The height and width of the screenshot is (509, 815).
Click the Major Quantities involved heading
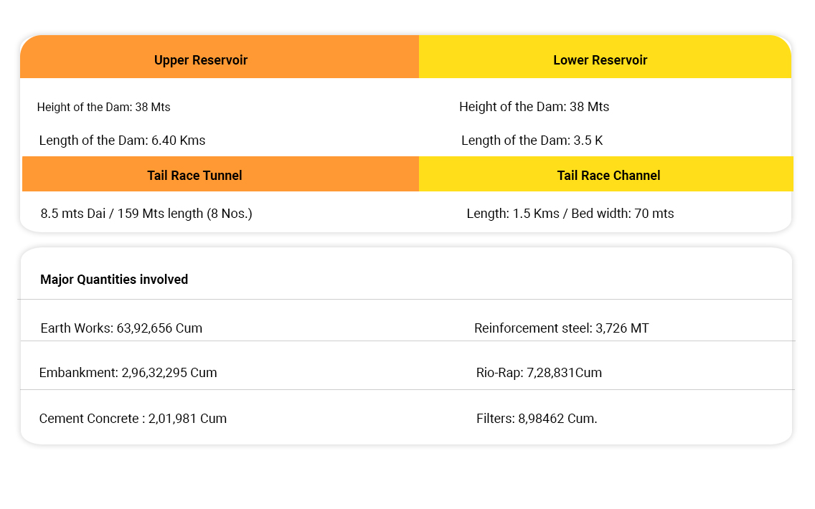tap(114, 280)
